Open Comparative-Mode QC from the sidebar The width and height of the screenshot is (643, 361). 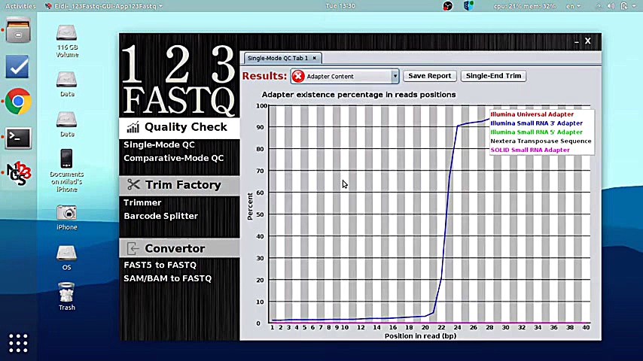pyautogui.click(x=173, y=158)
